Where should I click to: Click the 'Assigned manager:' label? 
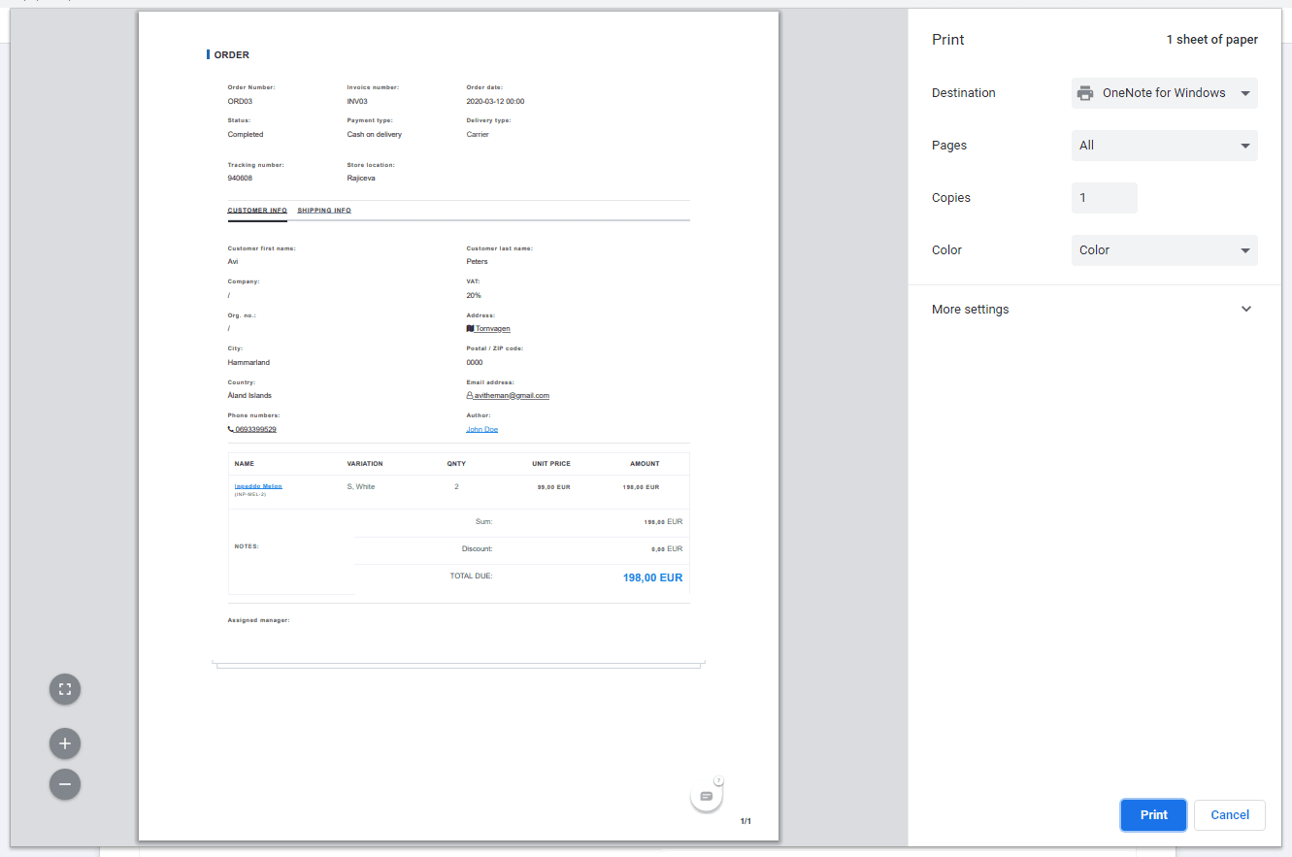(258, 620)
